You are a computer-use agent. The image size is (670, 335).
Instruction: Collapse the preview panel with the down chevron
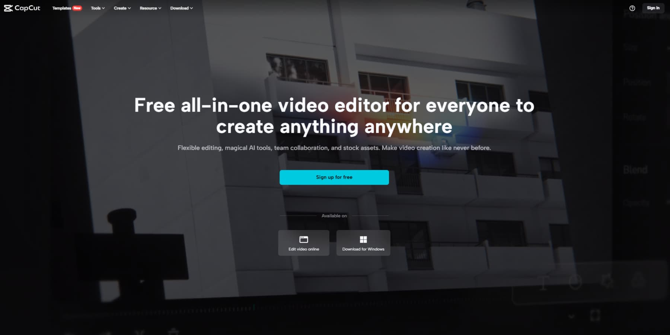click(571, 315)
